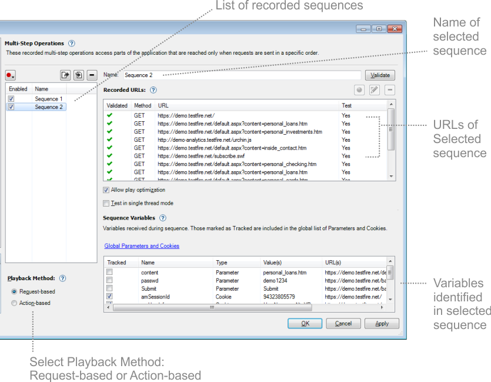Uncheck the Enabled box for Sequence 1
Screen dimensions: 491x382
(x=11, y=99)
